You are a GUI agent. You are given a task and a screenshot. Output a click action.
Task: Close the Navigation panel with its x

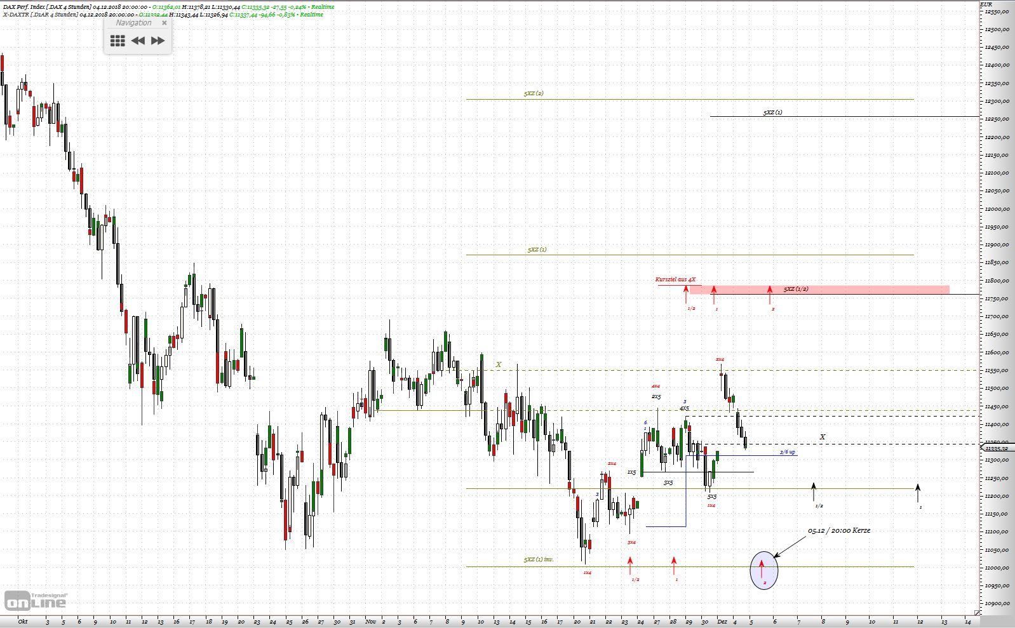(165, 23)
